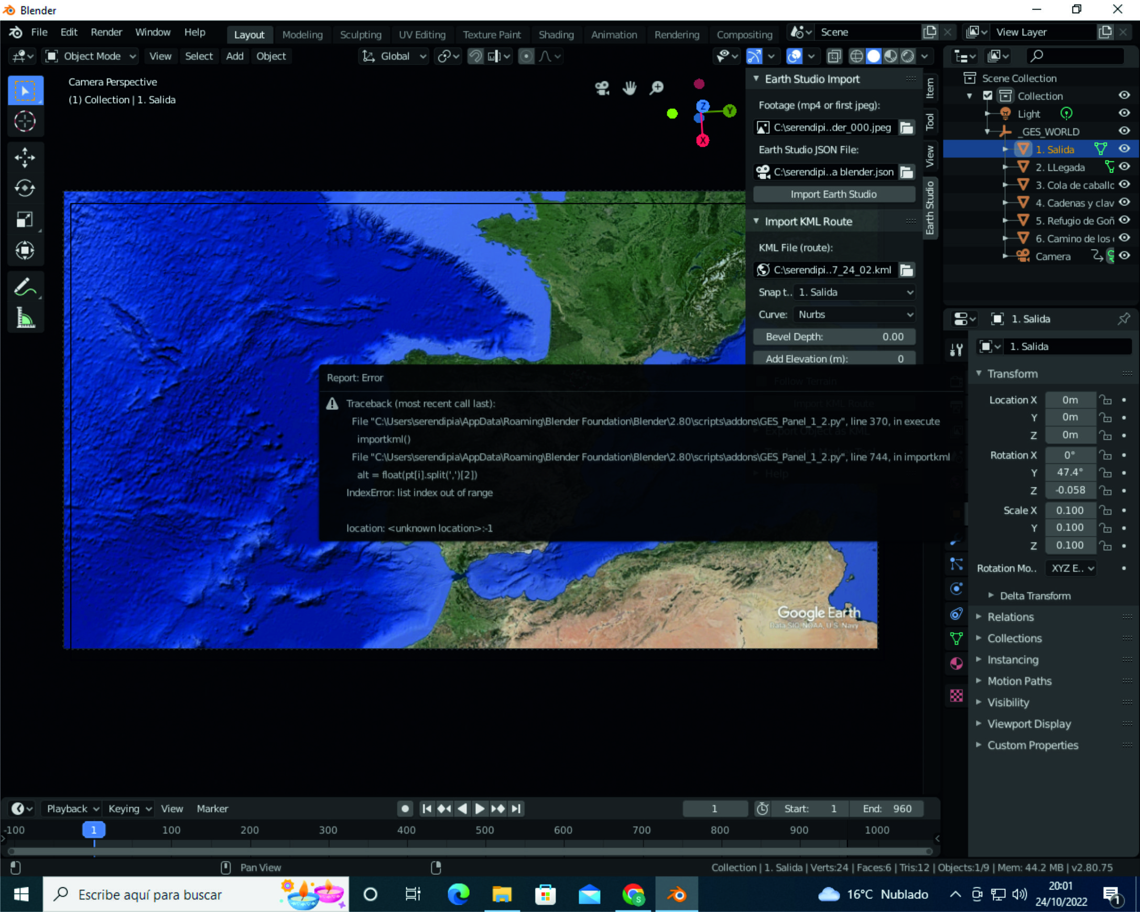Click the zoom magnifier viewport icon
Screen dimensions: 1140x912
tap(657, 88)
